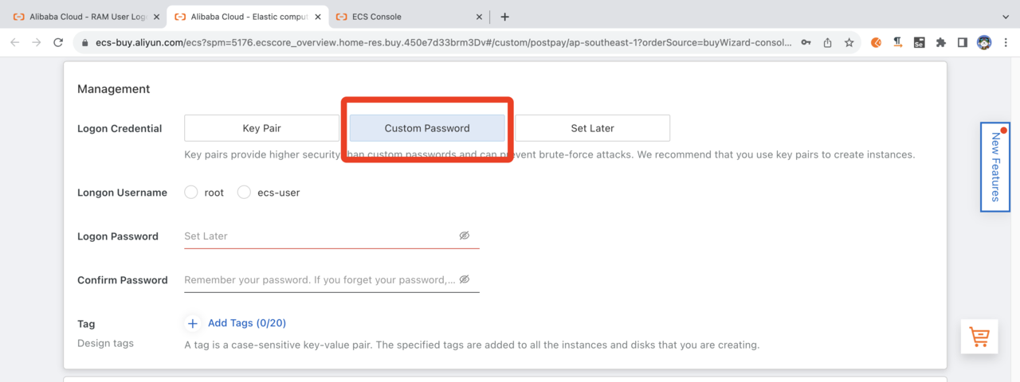Open the Extensions puzzle icon
The width and height of the screenshot is (1020, 382).
[941, 42]
